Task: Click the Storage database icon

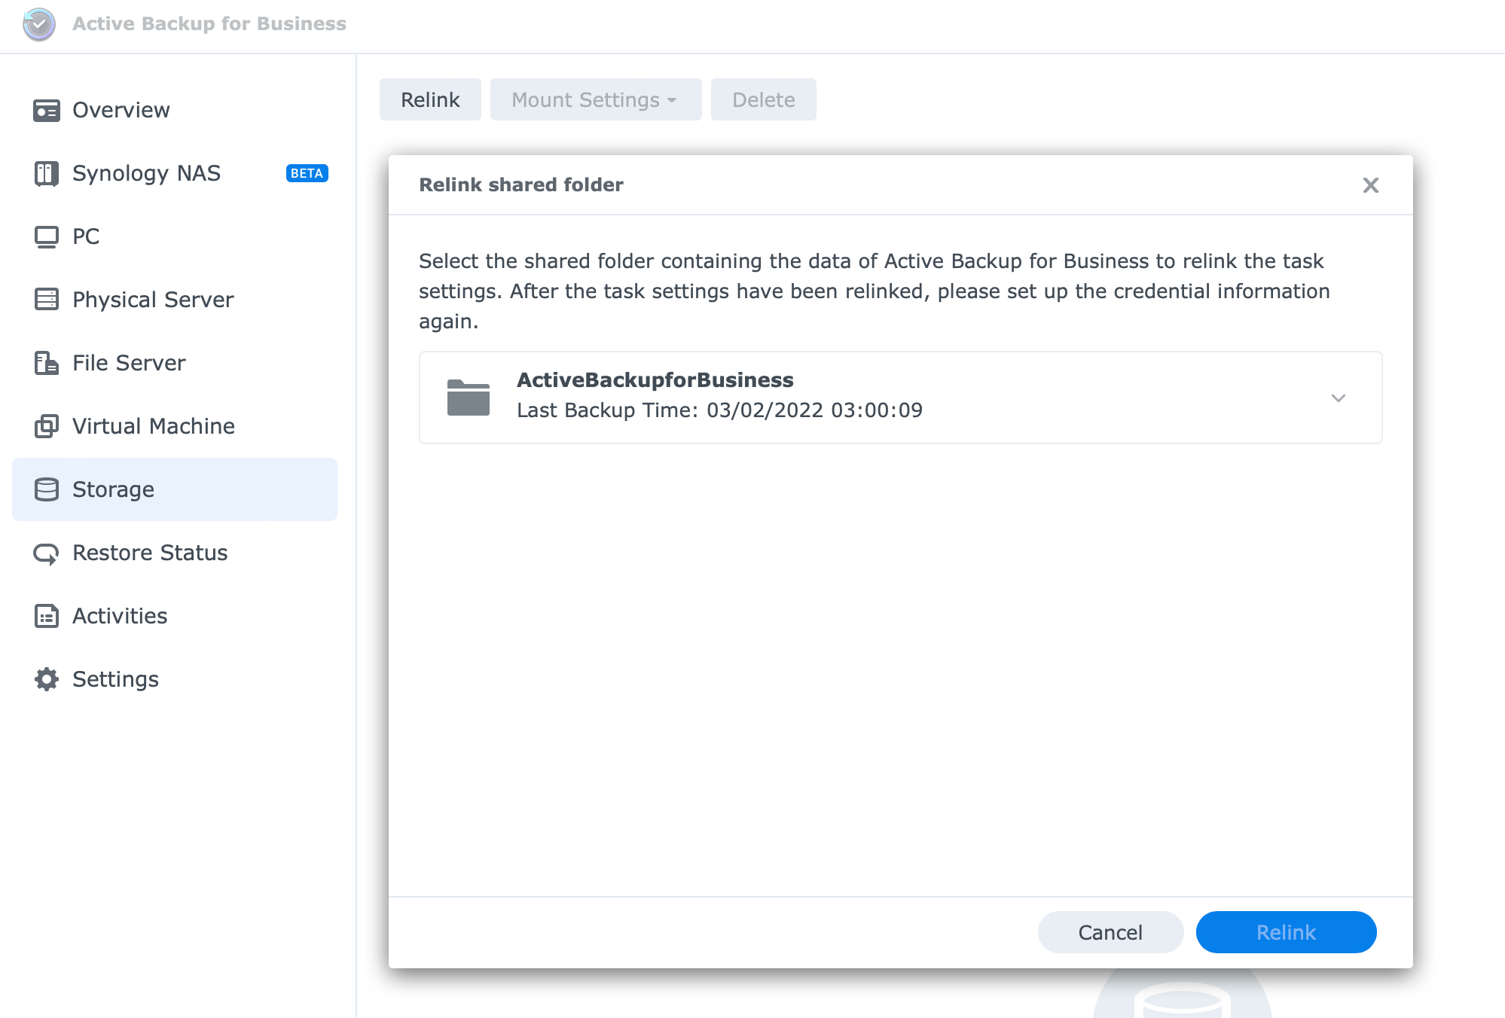Action: click(47, 489)
